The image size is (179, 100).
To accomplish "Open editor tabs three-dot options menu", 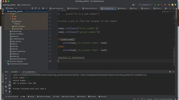I will (x=173, y=8).
